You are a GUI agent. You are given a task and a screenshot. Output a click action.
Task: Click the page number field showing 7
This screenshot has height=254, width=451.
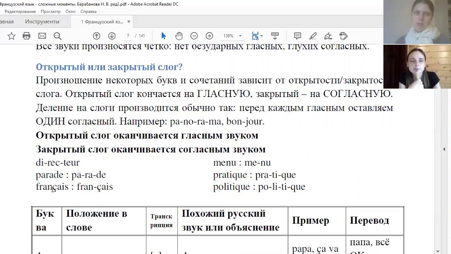pyautogui.click(x=128, y=36)
